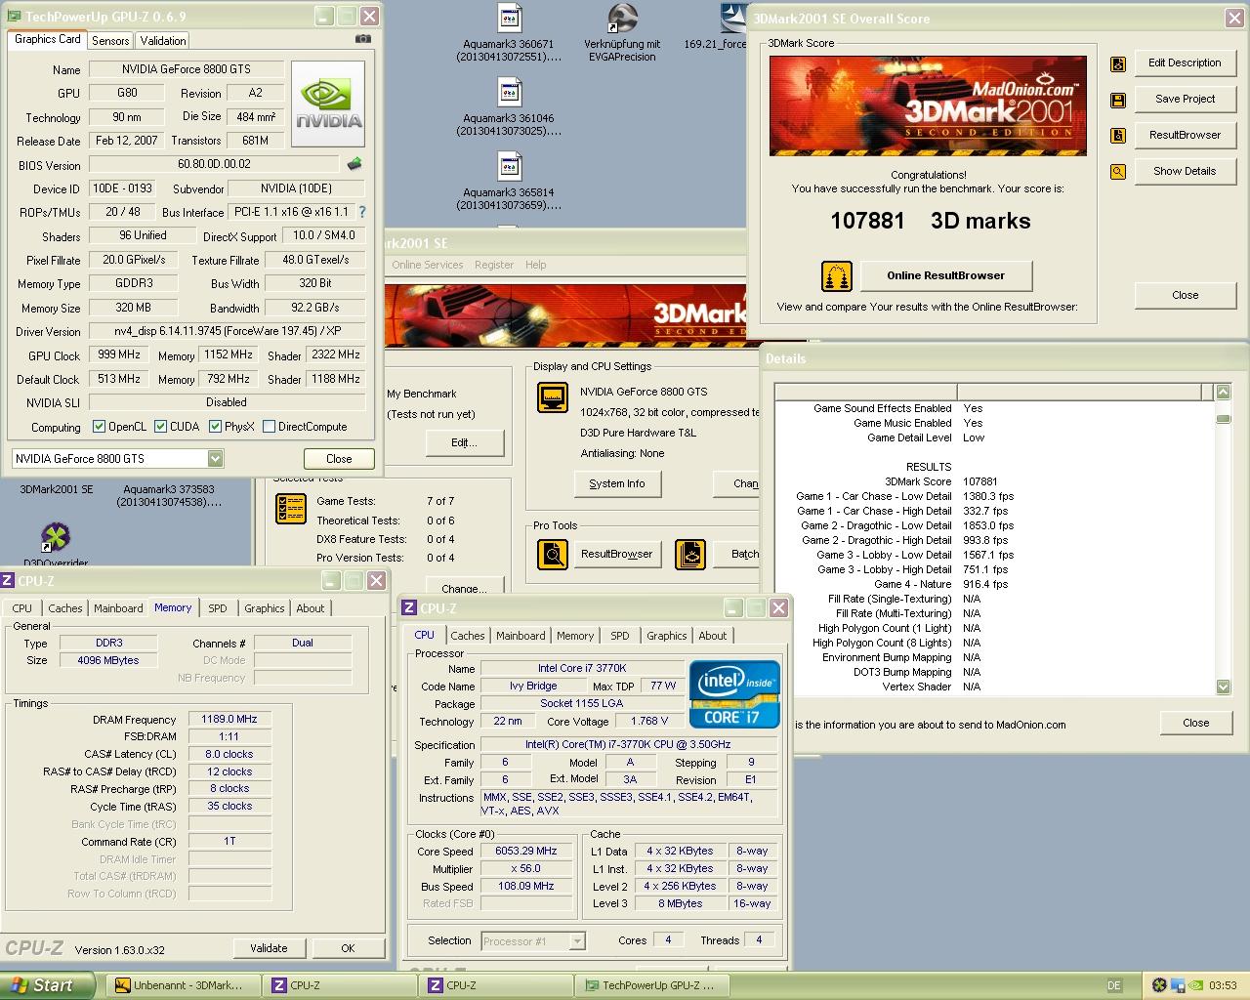Click the GPU-Z screenshot camera icon
This screenshot has height=1000, width=1250.
(363, 39)
